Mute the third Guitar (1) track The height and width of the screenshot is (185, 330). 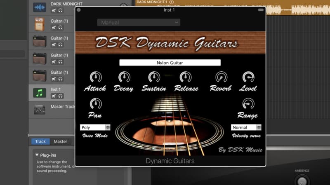click(x=54, y=61)
